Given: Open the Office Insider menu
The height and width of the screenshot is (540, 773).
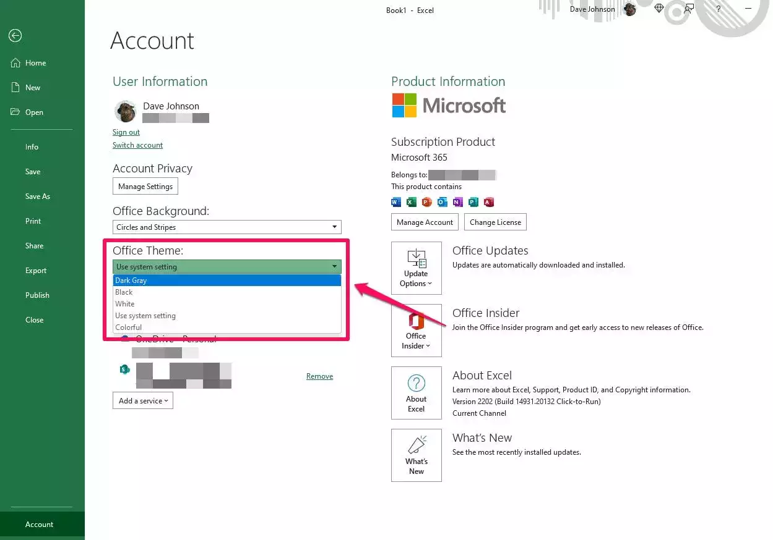Looking at the screenshot, I should click(x=416, y=330).
